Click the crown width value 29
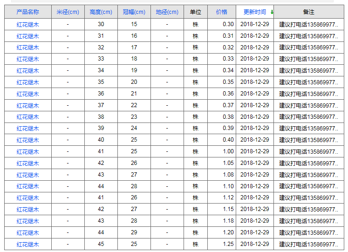 click(x=134, y=232)
